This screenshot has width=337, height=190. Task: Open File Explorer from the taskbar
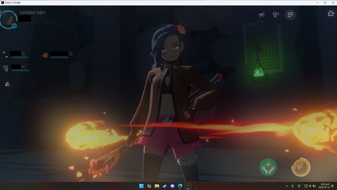click(157, 186)
